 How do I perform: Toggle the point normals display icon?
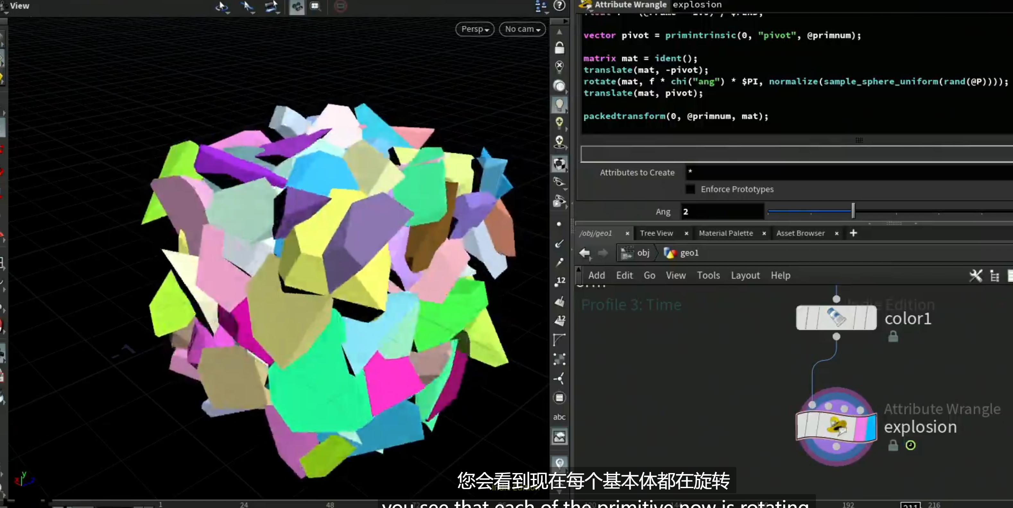559,244
